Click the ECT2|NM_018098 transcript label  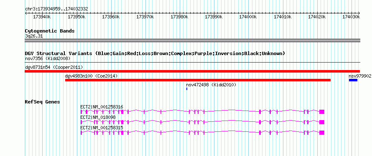98,117
